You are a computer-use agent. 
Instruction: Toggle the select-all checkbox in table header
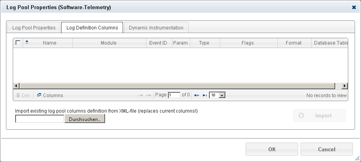(x=18, y=43)
